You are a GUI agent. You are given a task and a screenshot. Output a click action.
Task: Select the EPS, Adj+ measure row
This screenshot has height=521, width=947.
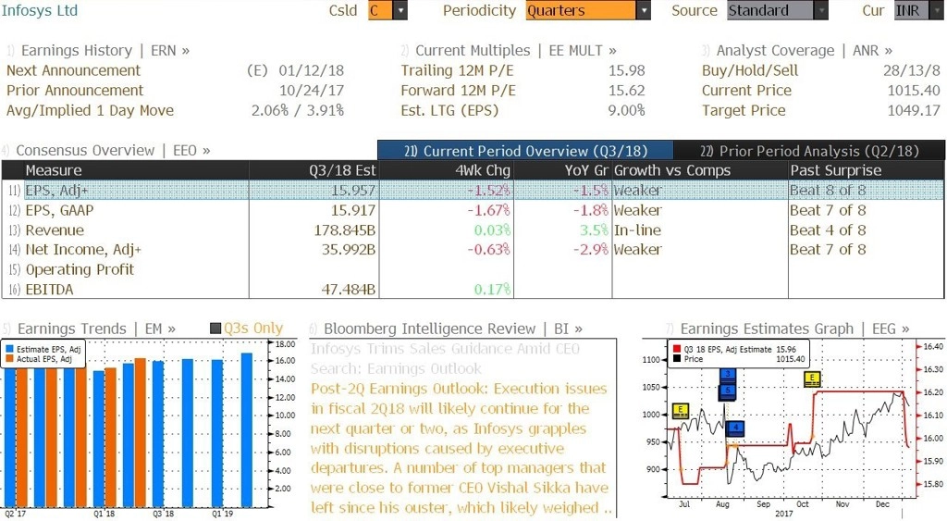point(473,191)
